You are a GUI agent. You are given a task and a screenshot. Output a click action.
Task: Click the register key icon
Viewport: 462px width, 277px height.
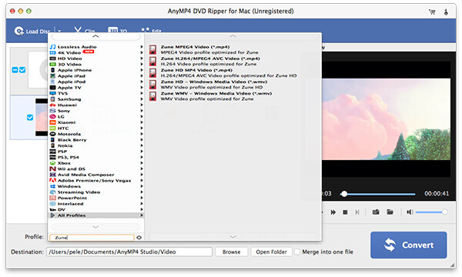click(x=446, y=12)
